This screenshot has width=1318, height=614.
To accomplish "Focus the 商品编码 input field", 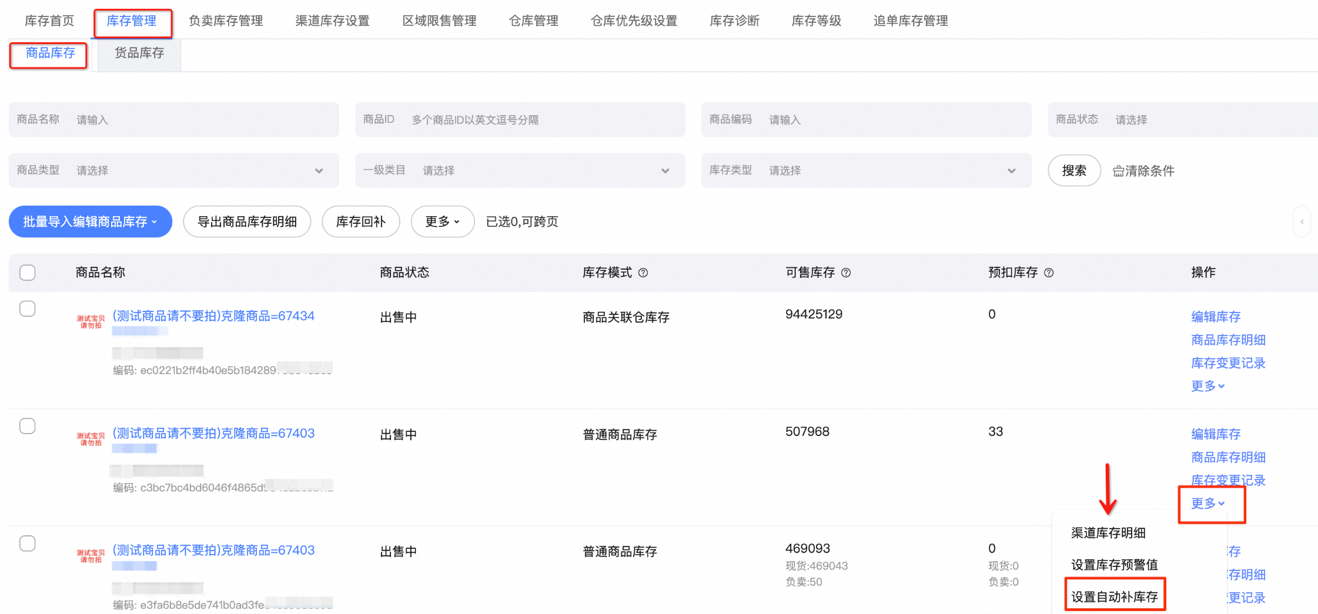I will (x=867, y=120).
